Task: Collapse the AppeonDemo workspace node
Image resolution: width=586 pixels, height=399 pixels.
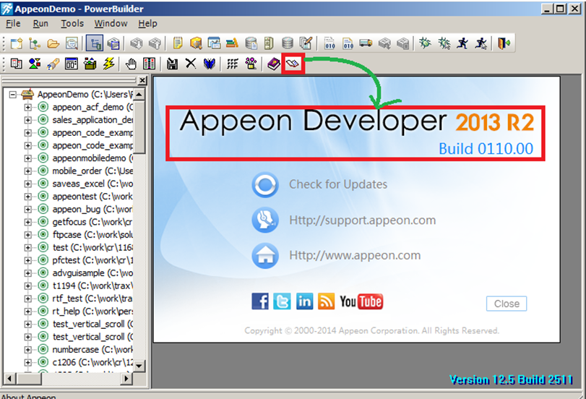Action: coord(13,94)
